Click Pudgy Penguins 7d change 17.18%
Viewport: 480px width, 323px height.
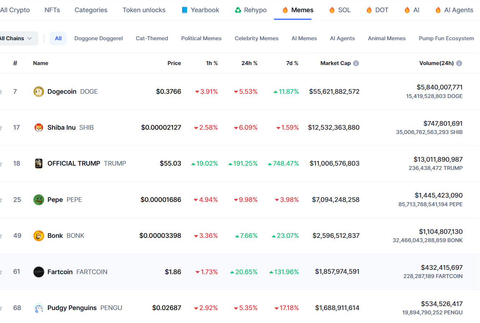click(x=286, y=308)
